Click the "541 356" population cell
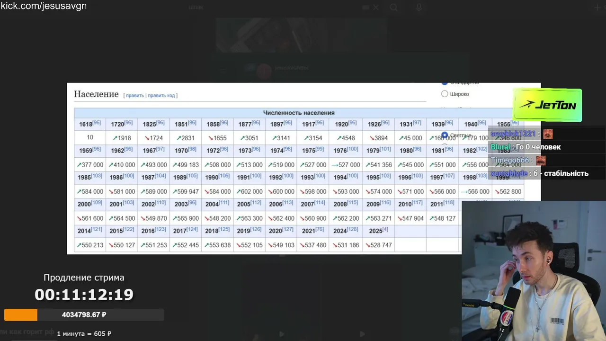 [x=378, y=165]
